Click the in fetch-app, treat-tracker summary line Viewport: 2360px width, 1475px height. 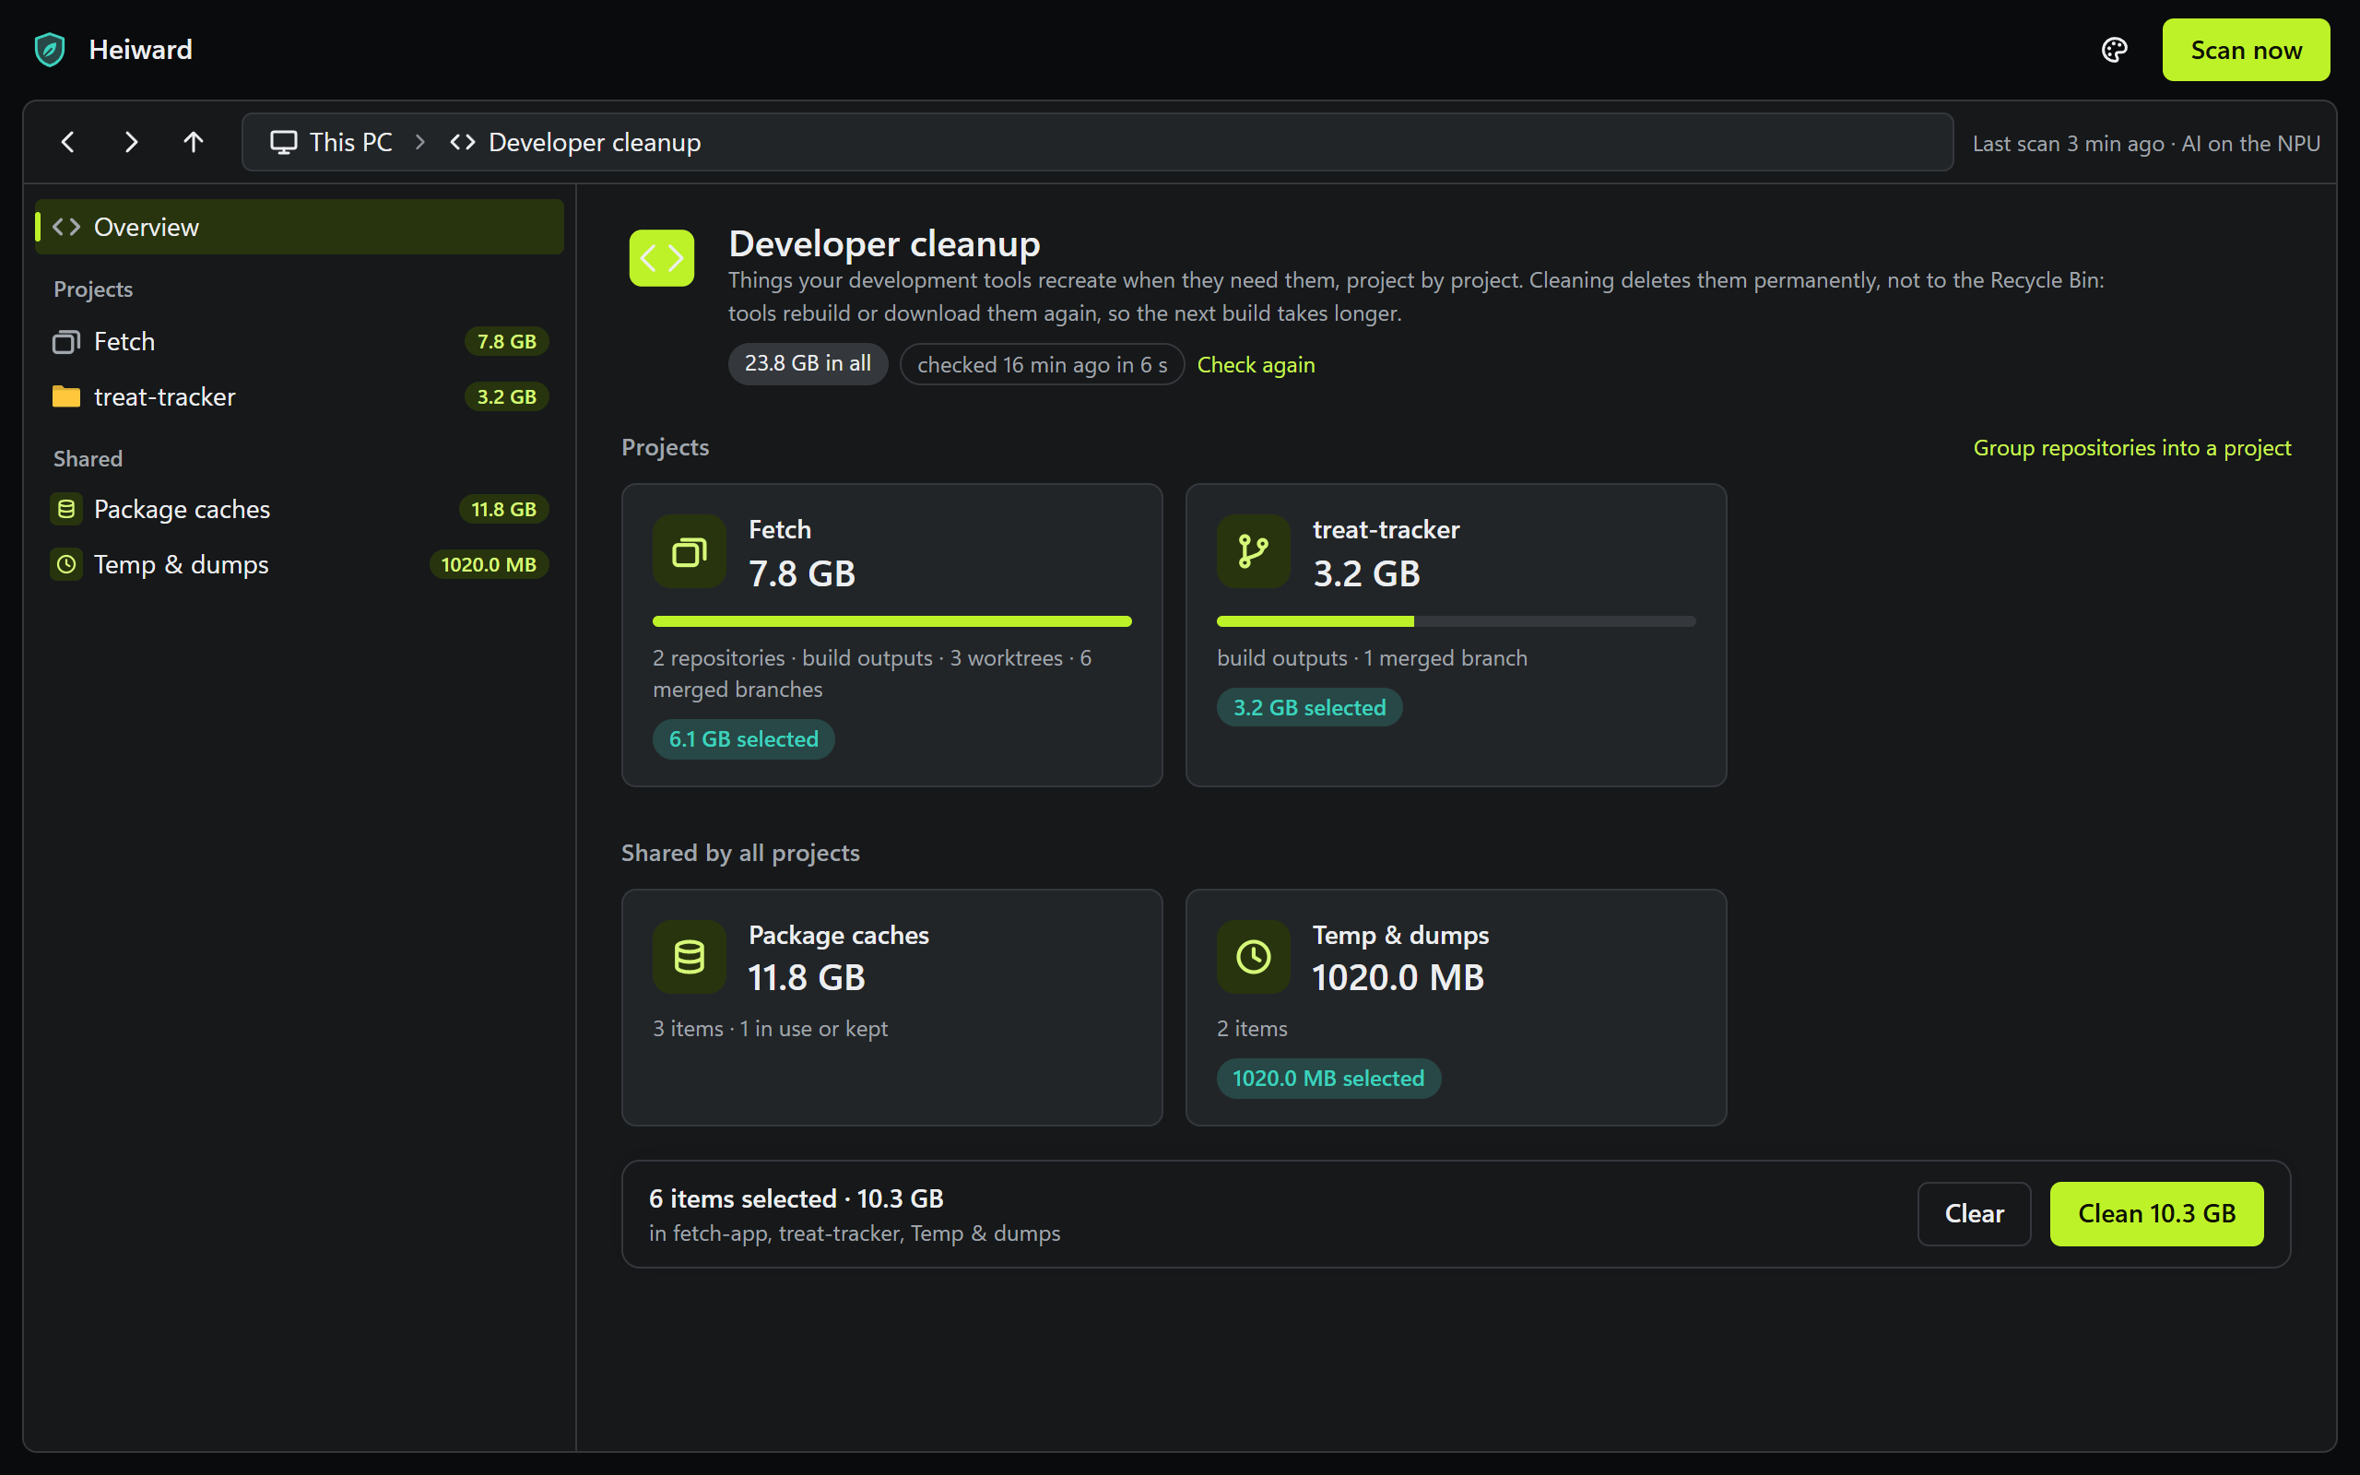tap(855, 1234)
